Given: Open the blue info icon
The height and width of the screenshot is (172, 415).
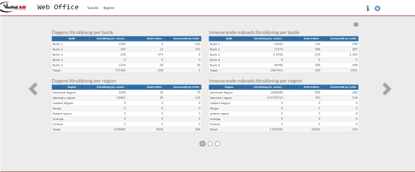Looking at the screenshot, I should pyautogui.click(x=368, y=8).
